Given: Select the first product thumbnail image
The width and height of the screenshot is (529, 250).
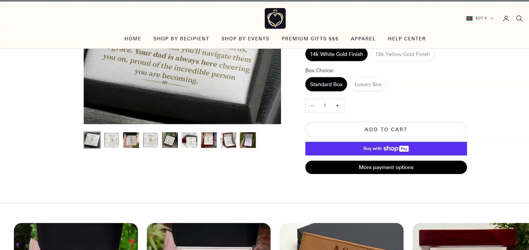Looking at the screenshot, I should [92, 140].
